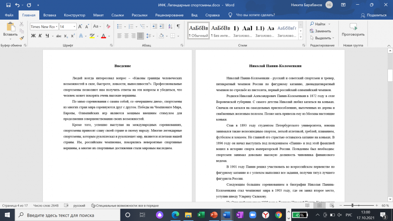Redo the last action

(29, 5)
